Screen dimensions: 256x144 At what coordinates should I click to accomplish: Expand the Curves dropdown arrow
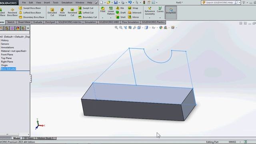pos(160,18)
